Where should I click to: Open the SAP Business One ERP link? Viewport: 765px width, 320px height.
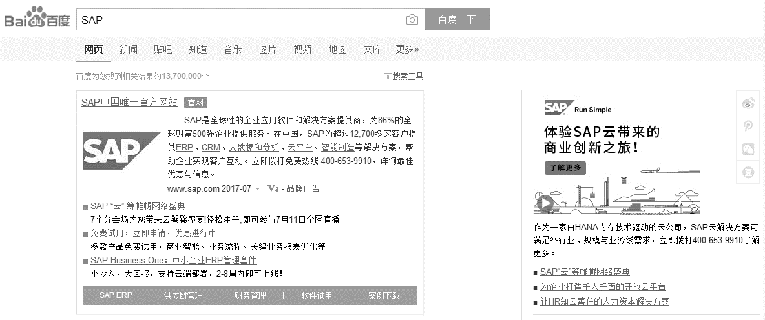[173, 261]
